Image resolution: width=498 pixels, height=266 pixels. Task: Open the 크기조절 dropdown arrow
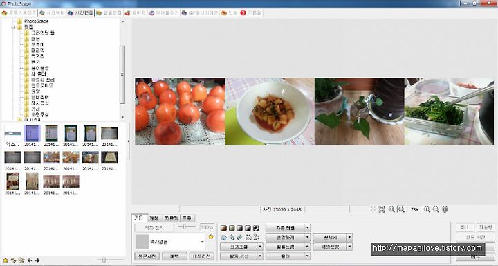pos(260,247)
